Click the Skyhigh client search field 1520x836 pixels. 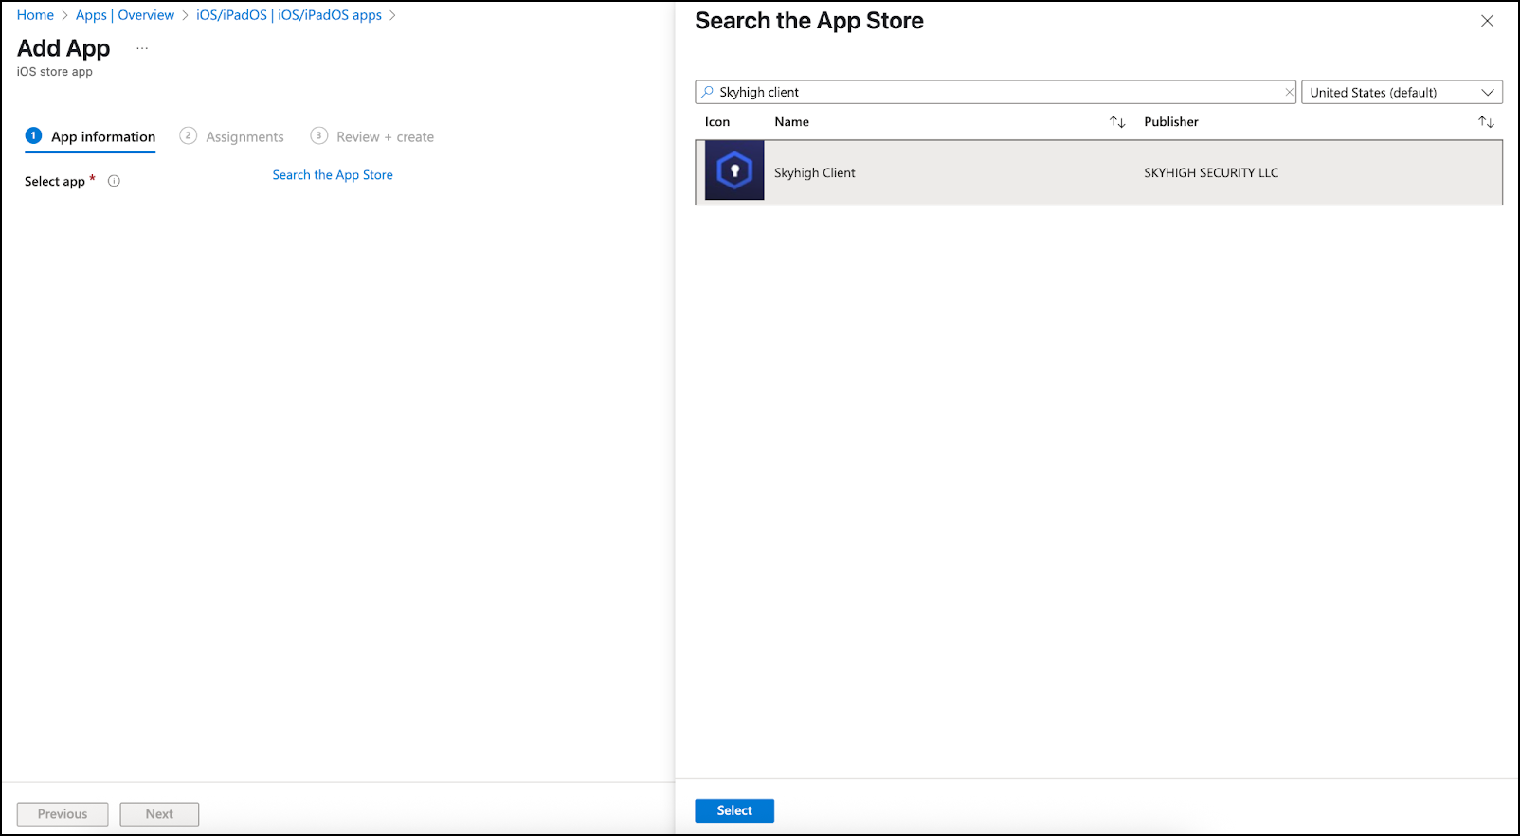click(995, 92)
